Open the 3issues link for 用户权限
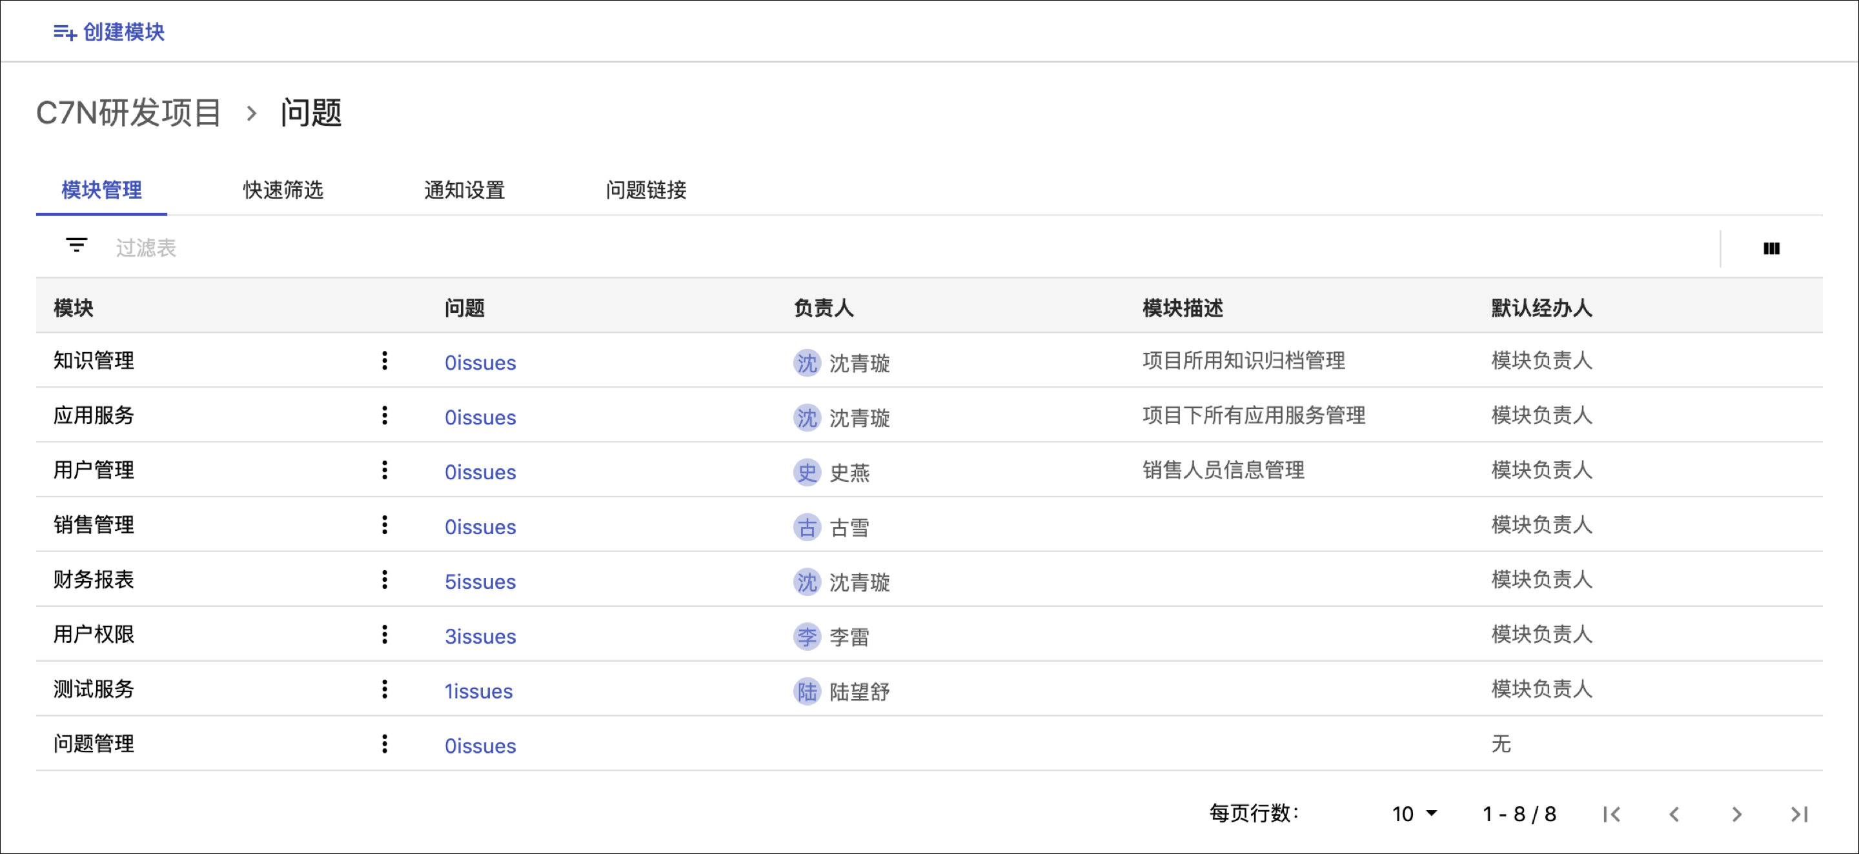This screenshot has width=1859, height=854. (480, 637)
